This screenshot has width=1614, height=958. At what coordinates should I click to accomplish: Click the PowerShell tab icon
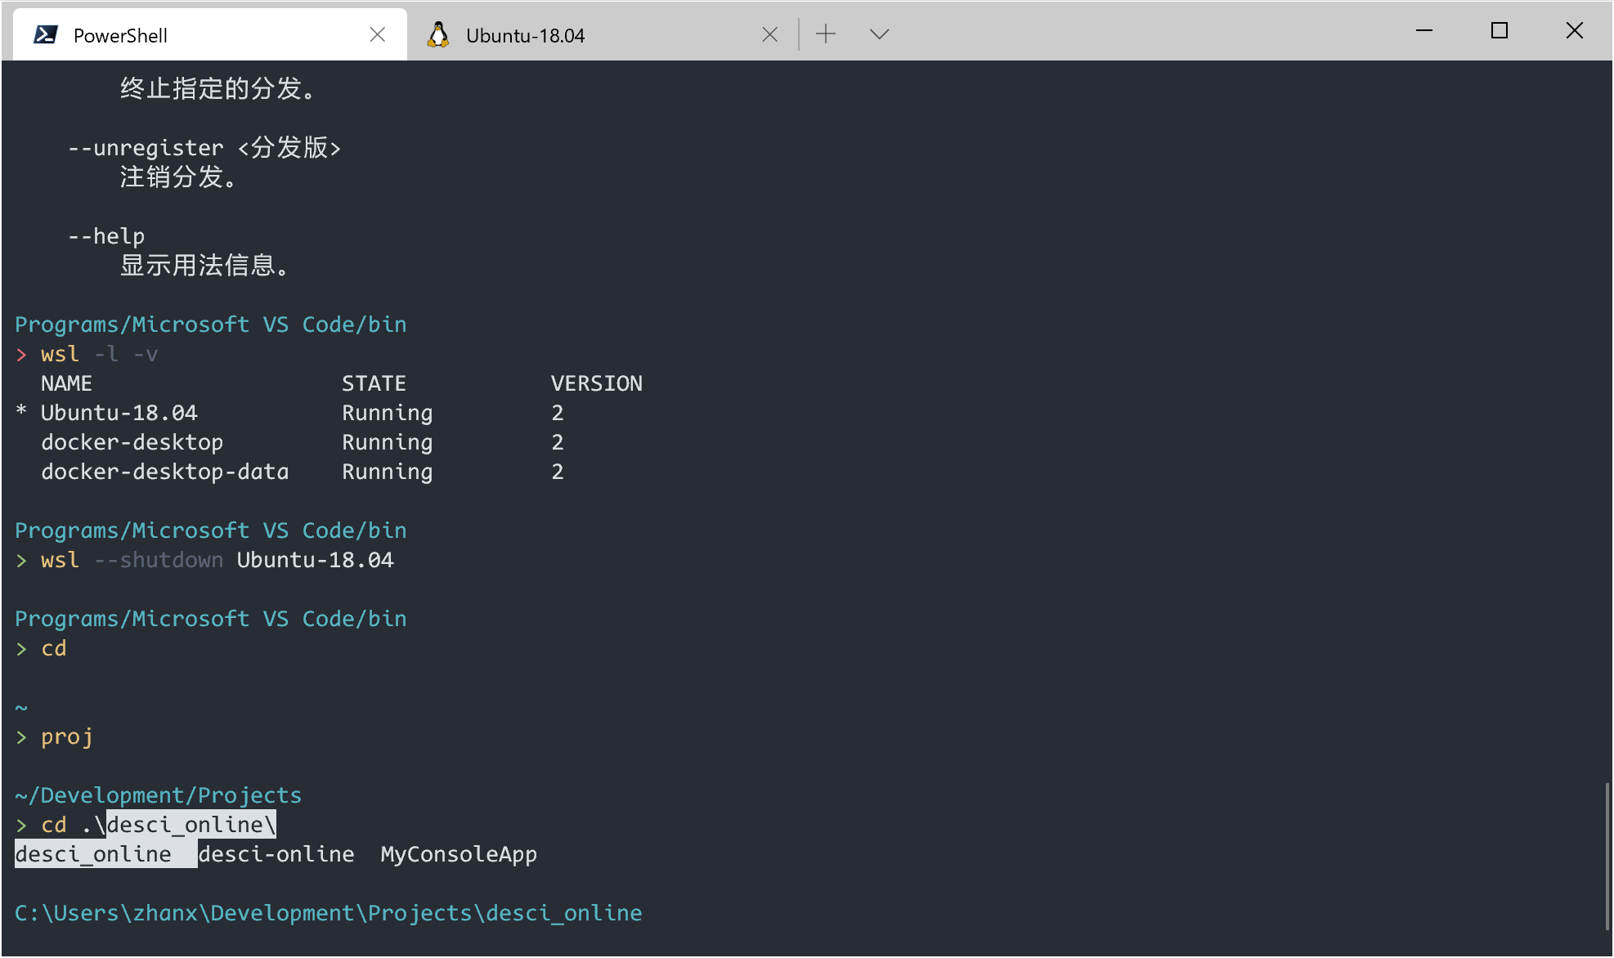[46, 35]
